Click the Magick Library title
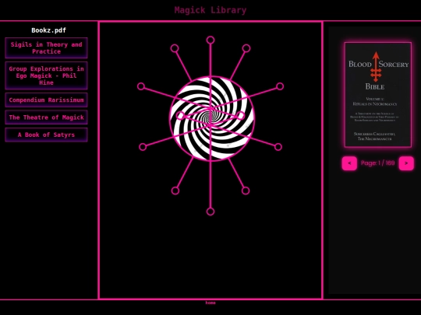Viewport: 421px width, 315px height. (x=210, y=10)
